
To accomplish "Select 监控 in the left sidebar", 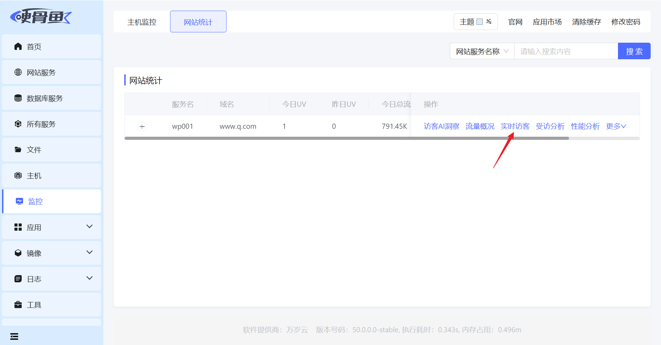I will pos(35,201).
